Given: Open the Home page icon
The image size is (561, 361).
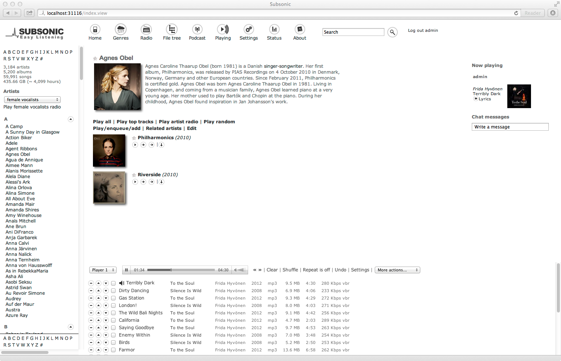Looking at the screenshot, I should (x=95, y=29).
